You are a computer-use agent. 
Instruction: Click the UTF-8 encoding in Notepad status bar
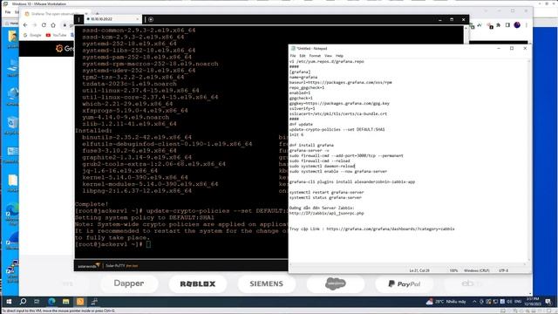(504, 270)
